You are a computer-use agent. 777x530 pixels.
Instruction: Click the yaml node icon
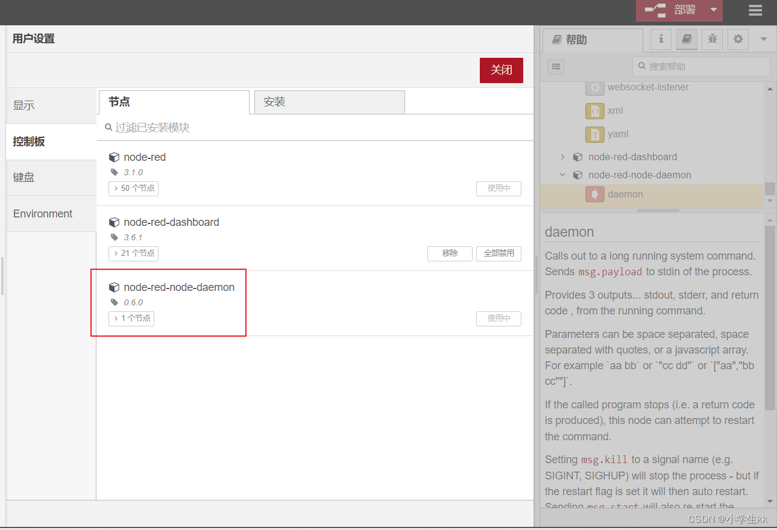pyautogui.click(x=595, y=134)
